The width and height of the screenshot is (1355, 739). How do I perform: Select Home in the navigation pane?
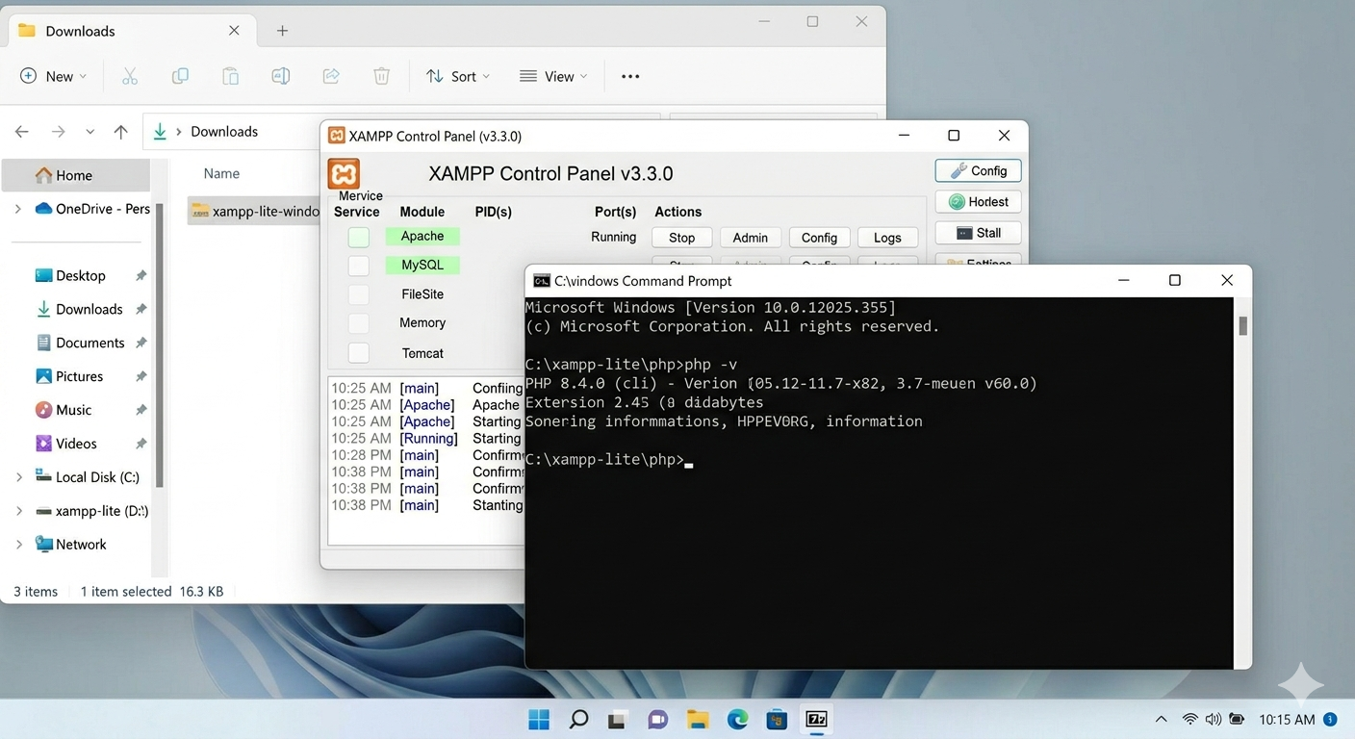(x=76, y=175)
